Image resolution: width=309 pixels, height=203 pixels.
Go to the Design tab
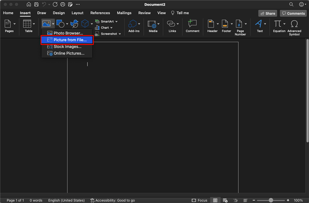59,13
